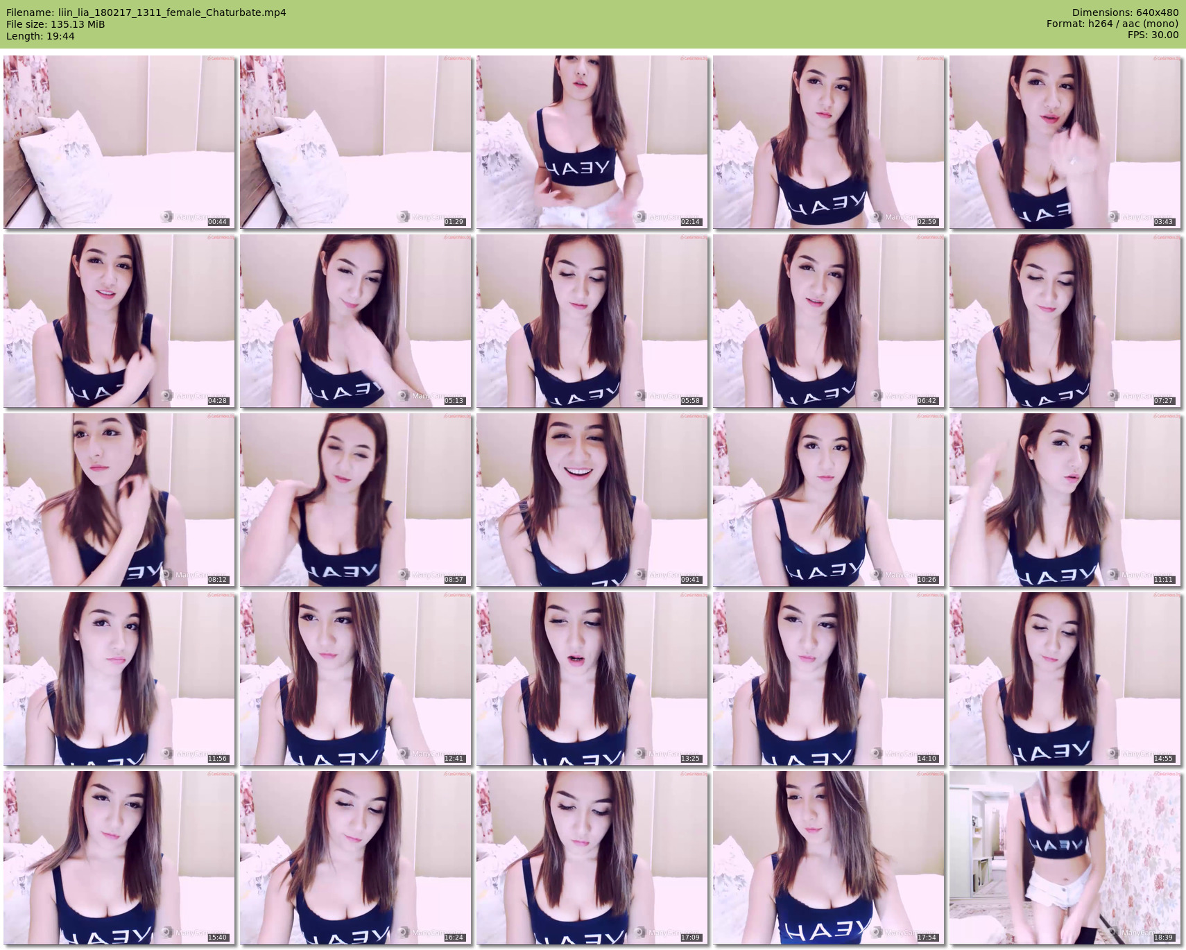Image resolution: width=1186 pixels, height=950 pixels.
Task: Select the thumbnail timestamped 02:14
Action: click(x=592, y=142)
